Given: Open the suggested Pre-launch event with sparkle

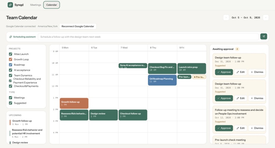Looking at the screenshot, I should point(199,77).
